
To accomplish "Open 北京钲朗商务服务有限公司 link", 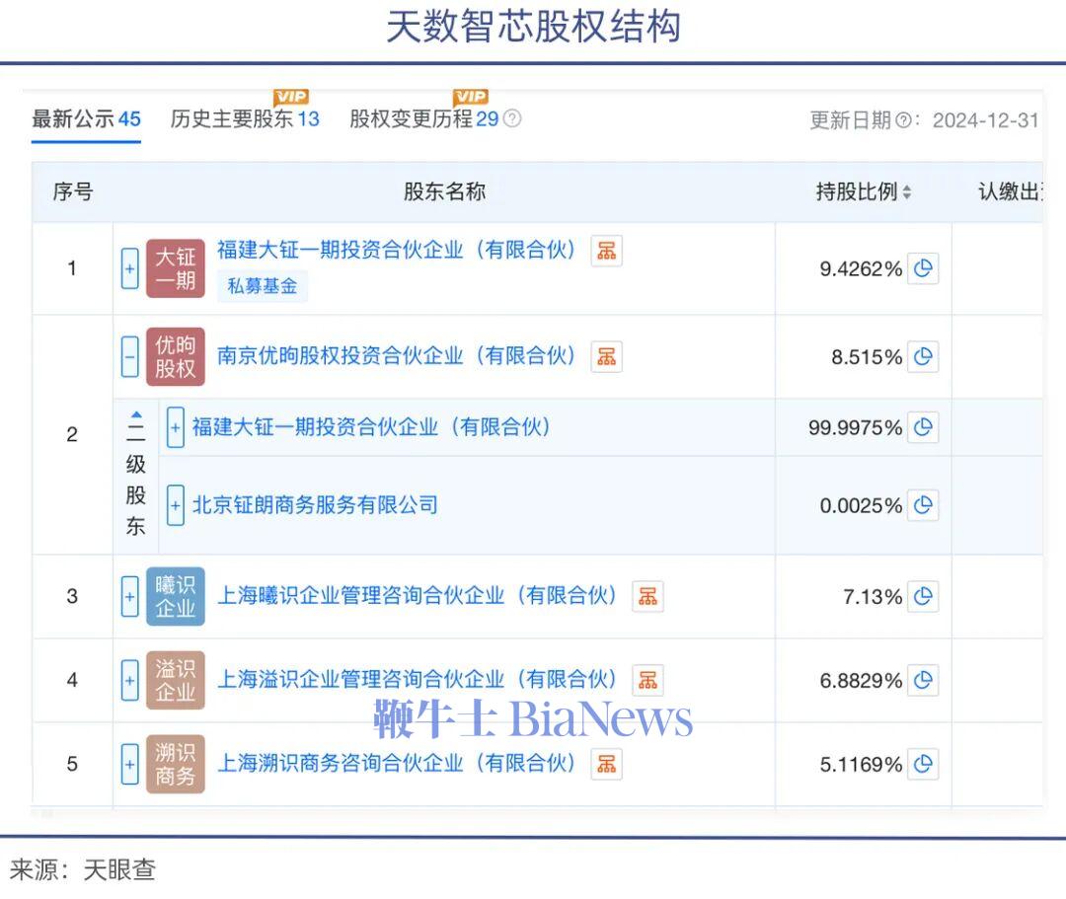I will [x=315, y=505].
